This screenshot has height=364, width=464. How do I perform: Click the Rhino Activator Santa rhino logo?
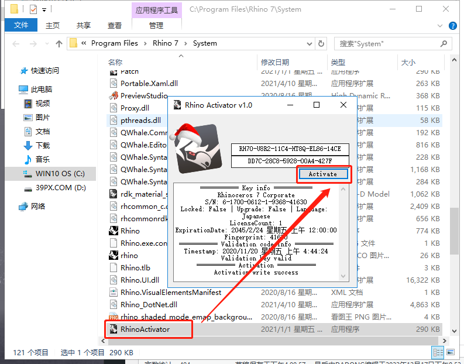pyautogui.click(x=196, y=148)
